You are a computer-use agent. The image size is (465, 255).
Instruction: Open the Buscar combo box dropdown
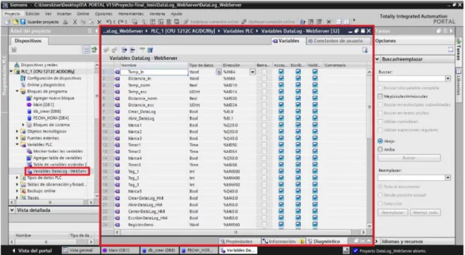tap(448, 79)
